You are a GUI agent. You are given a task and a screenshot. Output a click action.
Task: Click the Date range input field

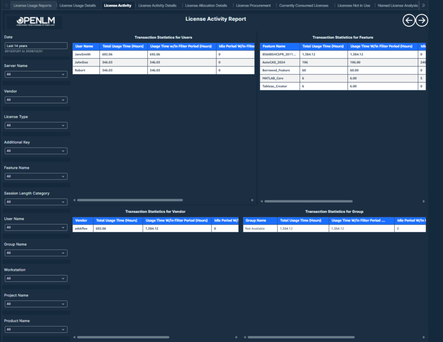click(x=36, y=45)
